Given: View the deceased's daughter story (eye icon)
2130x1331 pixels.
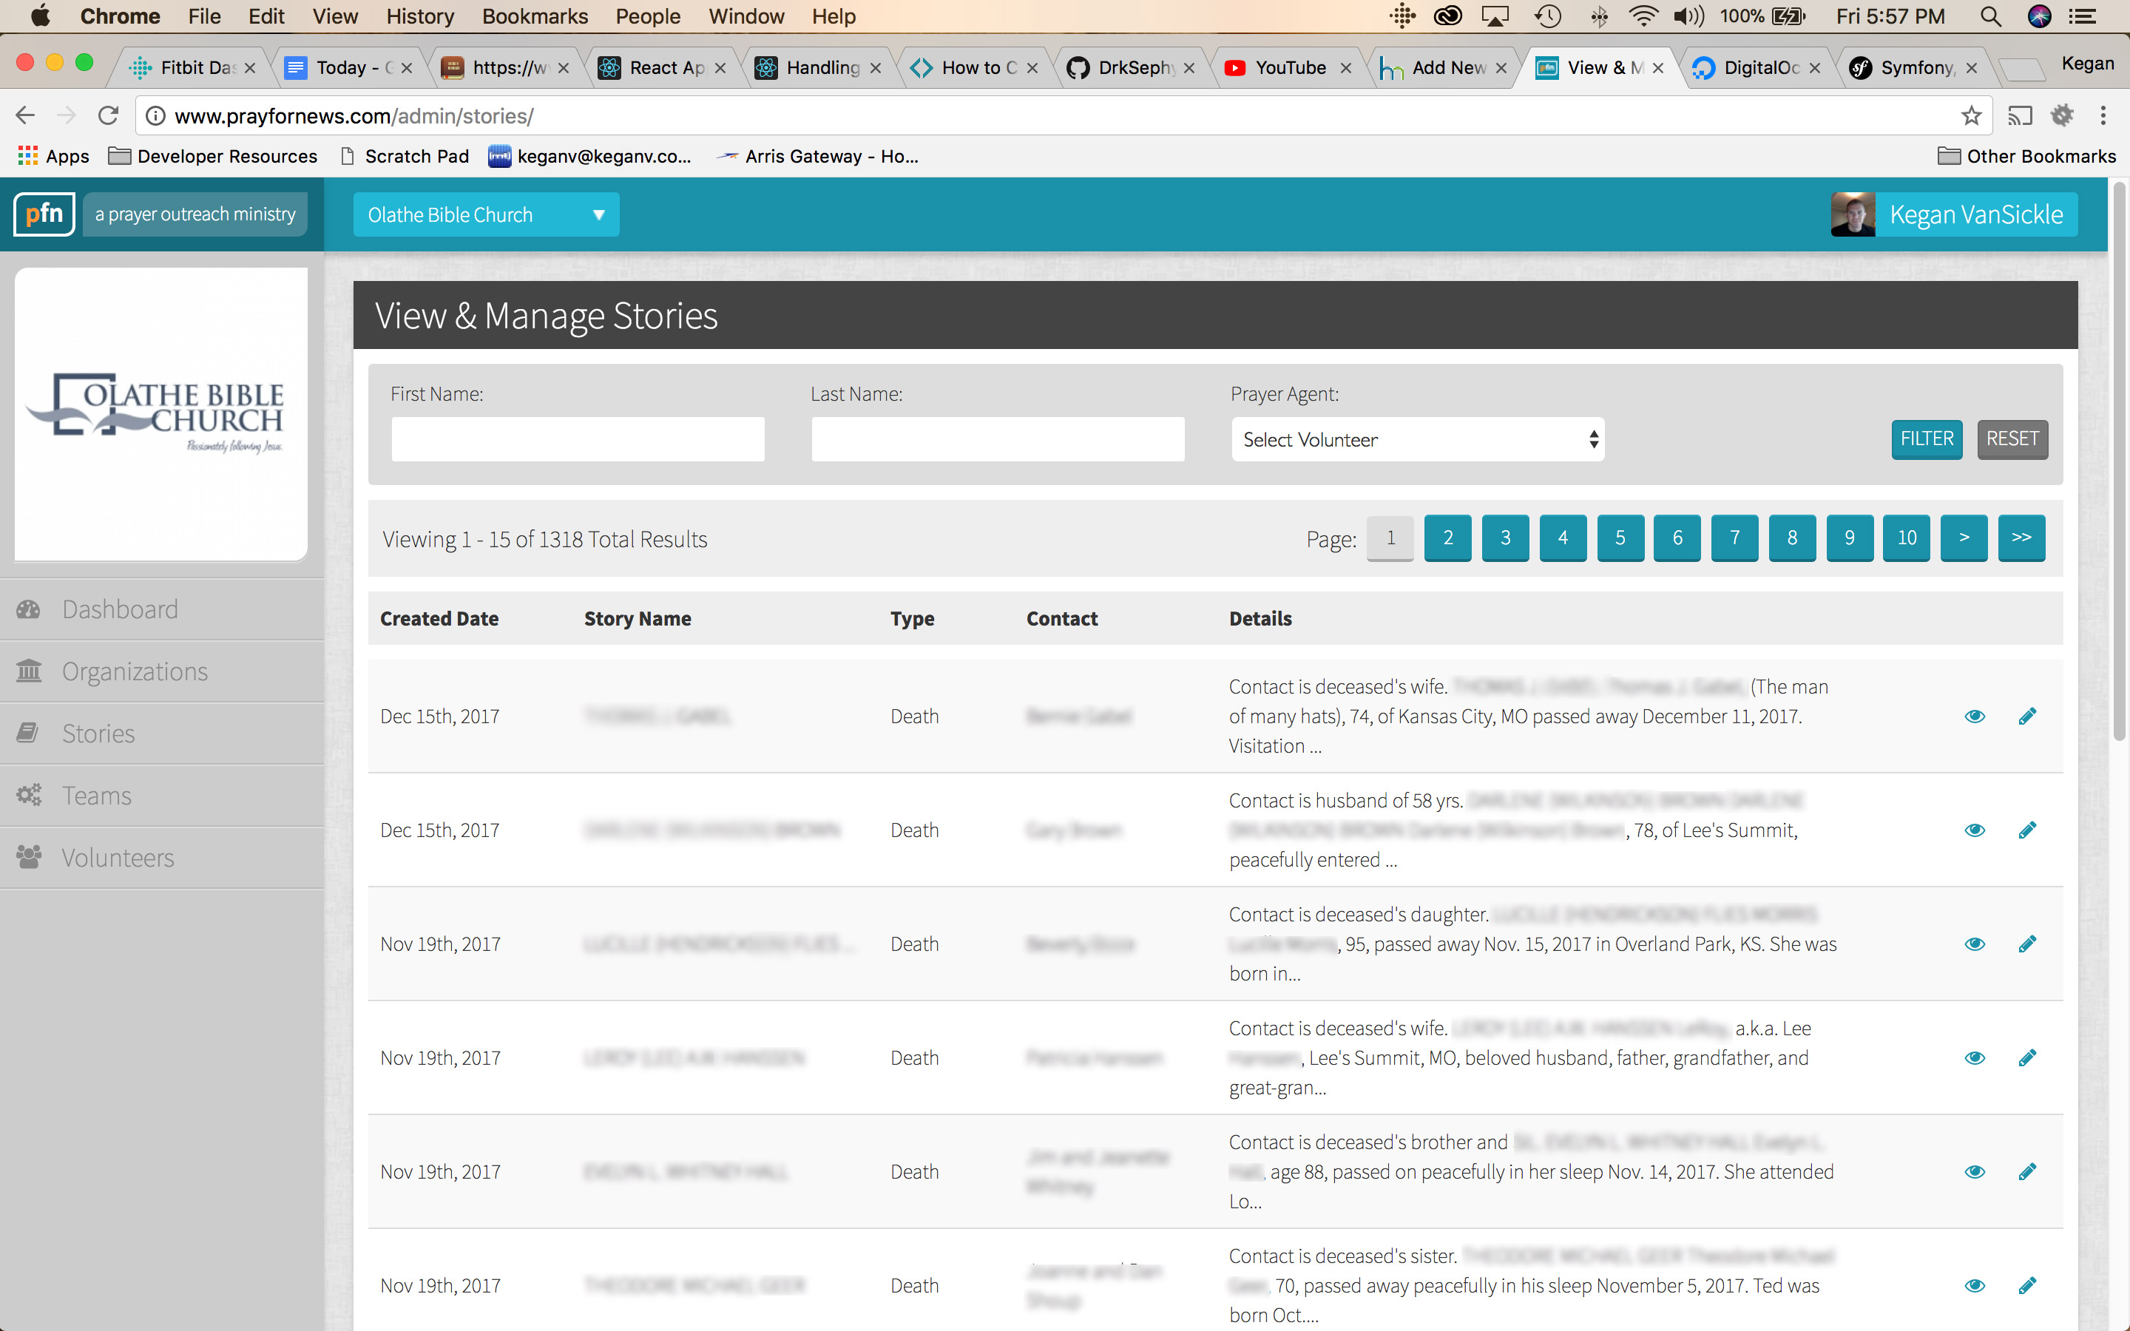Looking at the screenshot, I should coord(1974,944).
